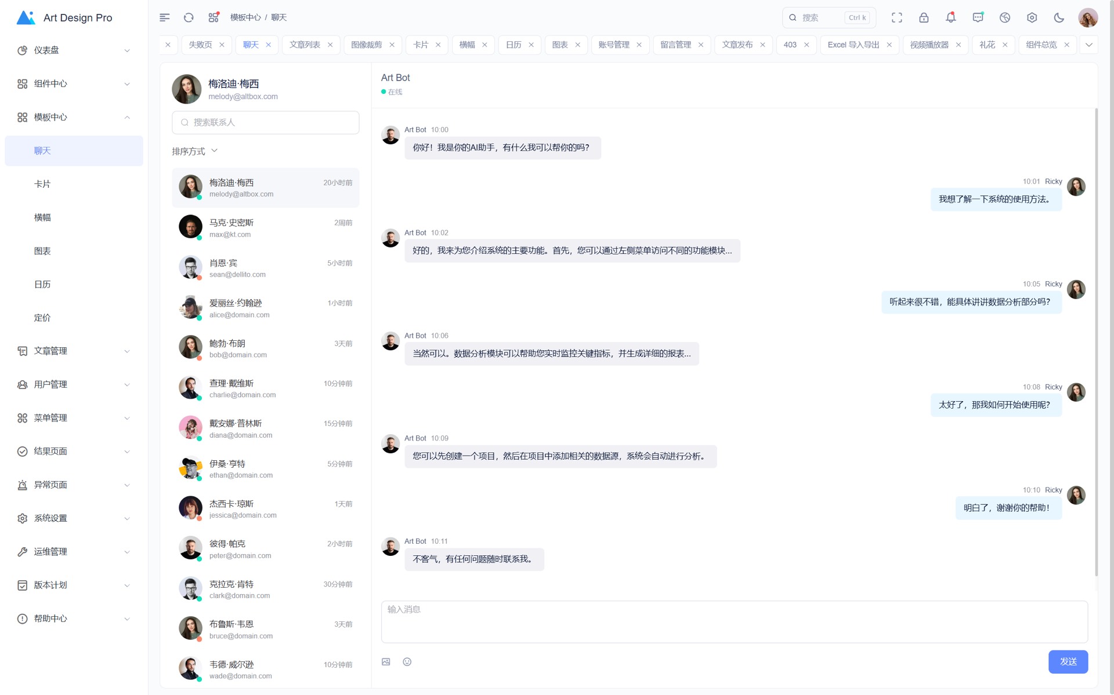Insert an emoji in the message
Viewport: 1114px width, 695px height.
407,662
